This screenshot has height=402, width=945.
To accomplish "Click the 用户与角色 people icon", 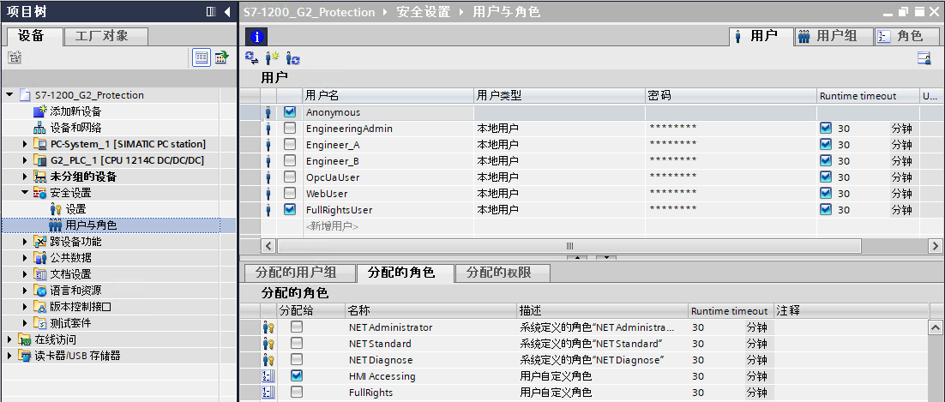I will (x=56, y=225).
